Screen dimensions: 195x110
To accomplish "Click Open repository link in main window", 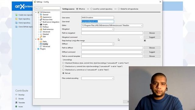I will [x=24, y=19].
